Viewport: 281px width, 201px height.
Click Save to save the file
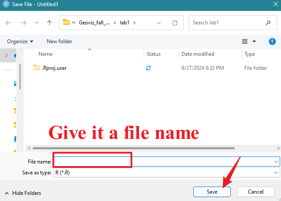(x=212, y=192)
